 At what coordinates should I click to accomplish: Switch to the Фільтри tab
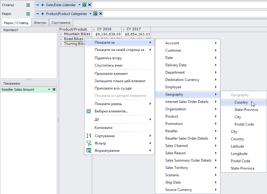click(x=40, y=23)
